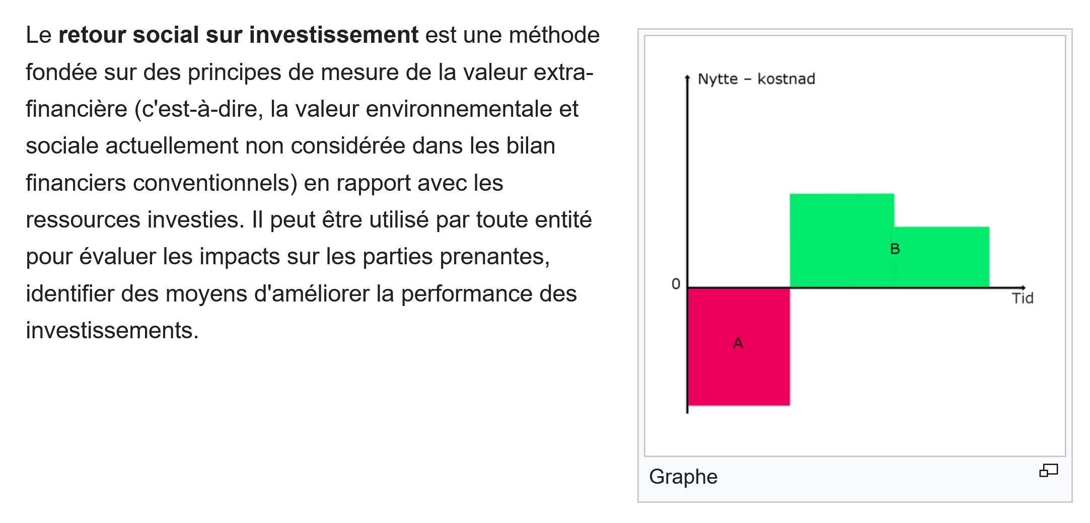Click the arrowhead ending the horizontal axis

coord(1023,287)
